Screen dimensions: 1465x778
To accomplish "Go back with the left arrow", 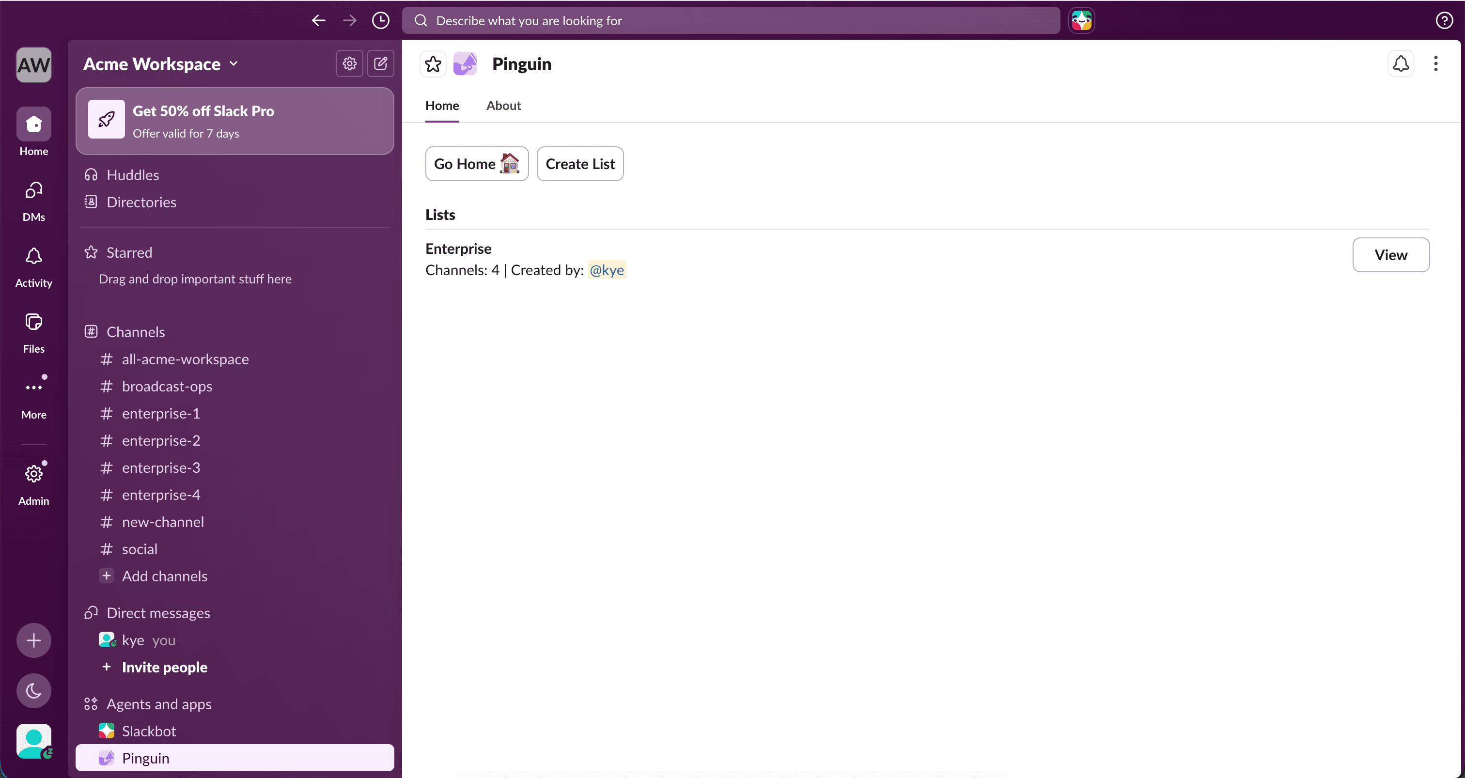I will pos(318,20).
